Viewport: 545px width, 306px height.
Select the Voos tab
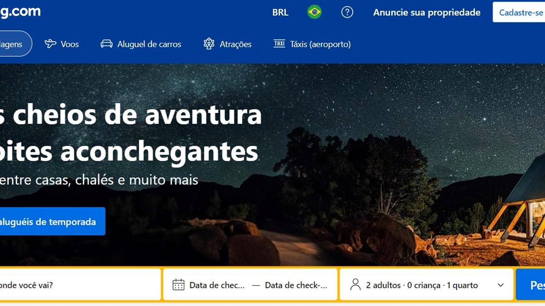click(61, 44)
